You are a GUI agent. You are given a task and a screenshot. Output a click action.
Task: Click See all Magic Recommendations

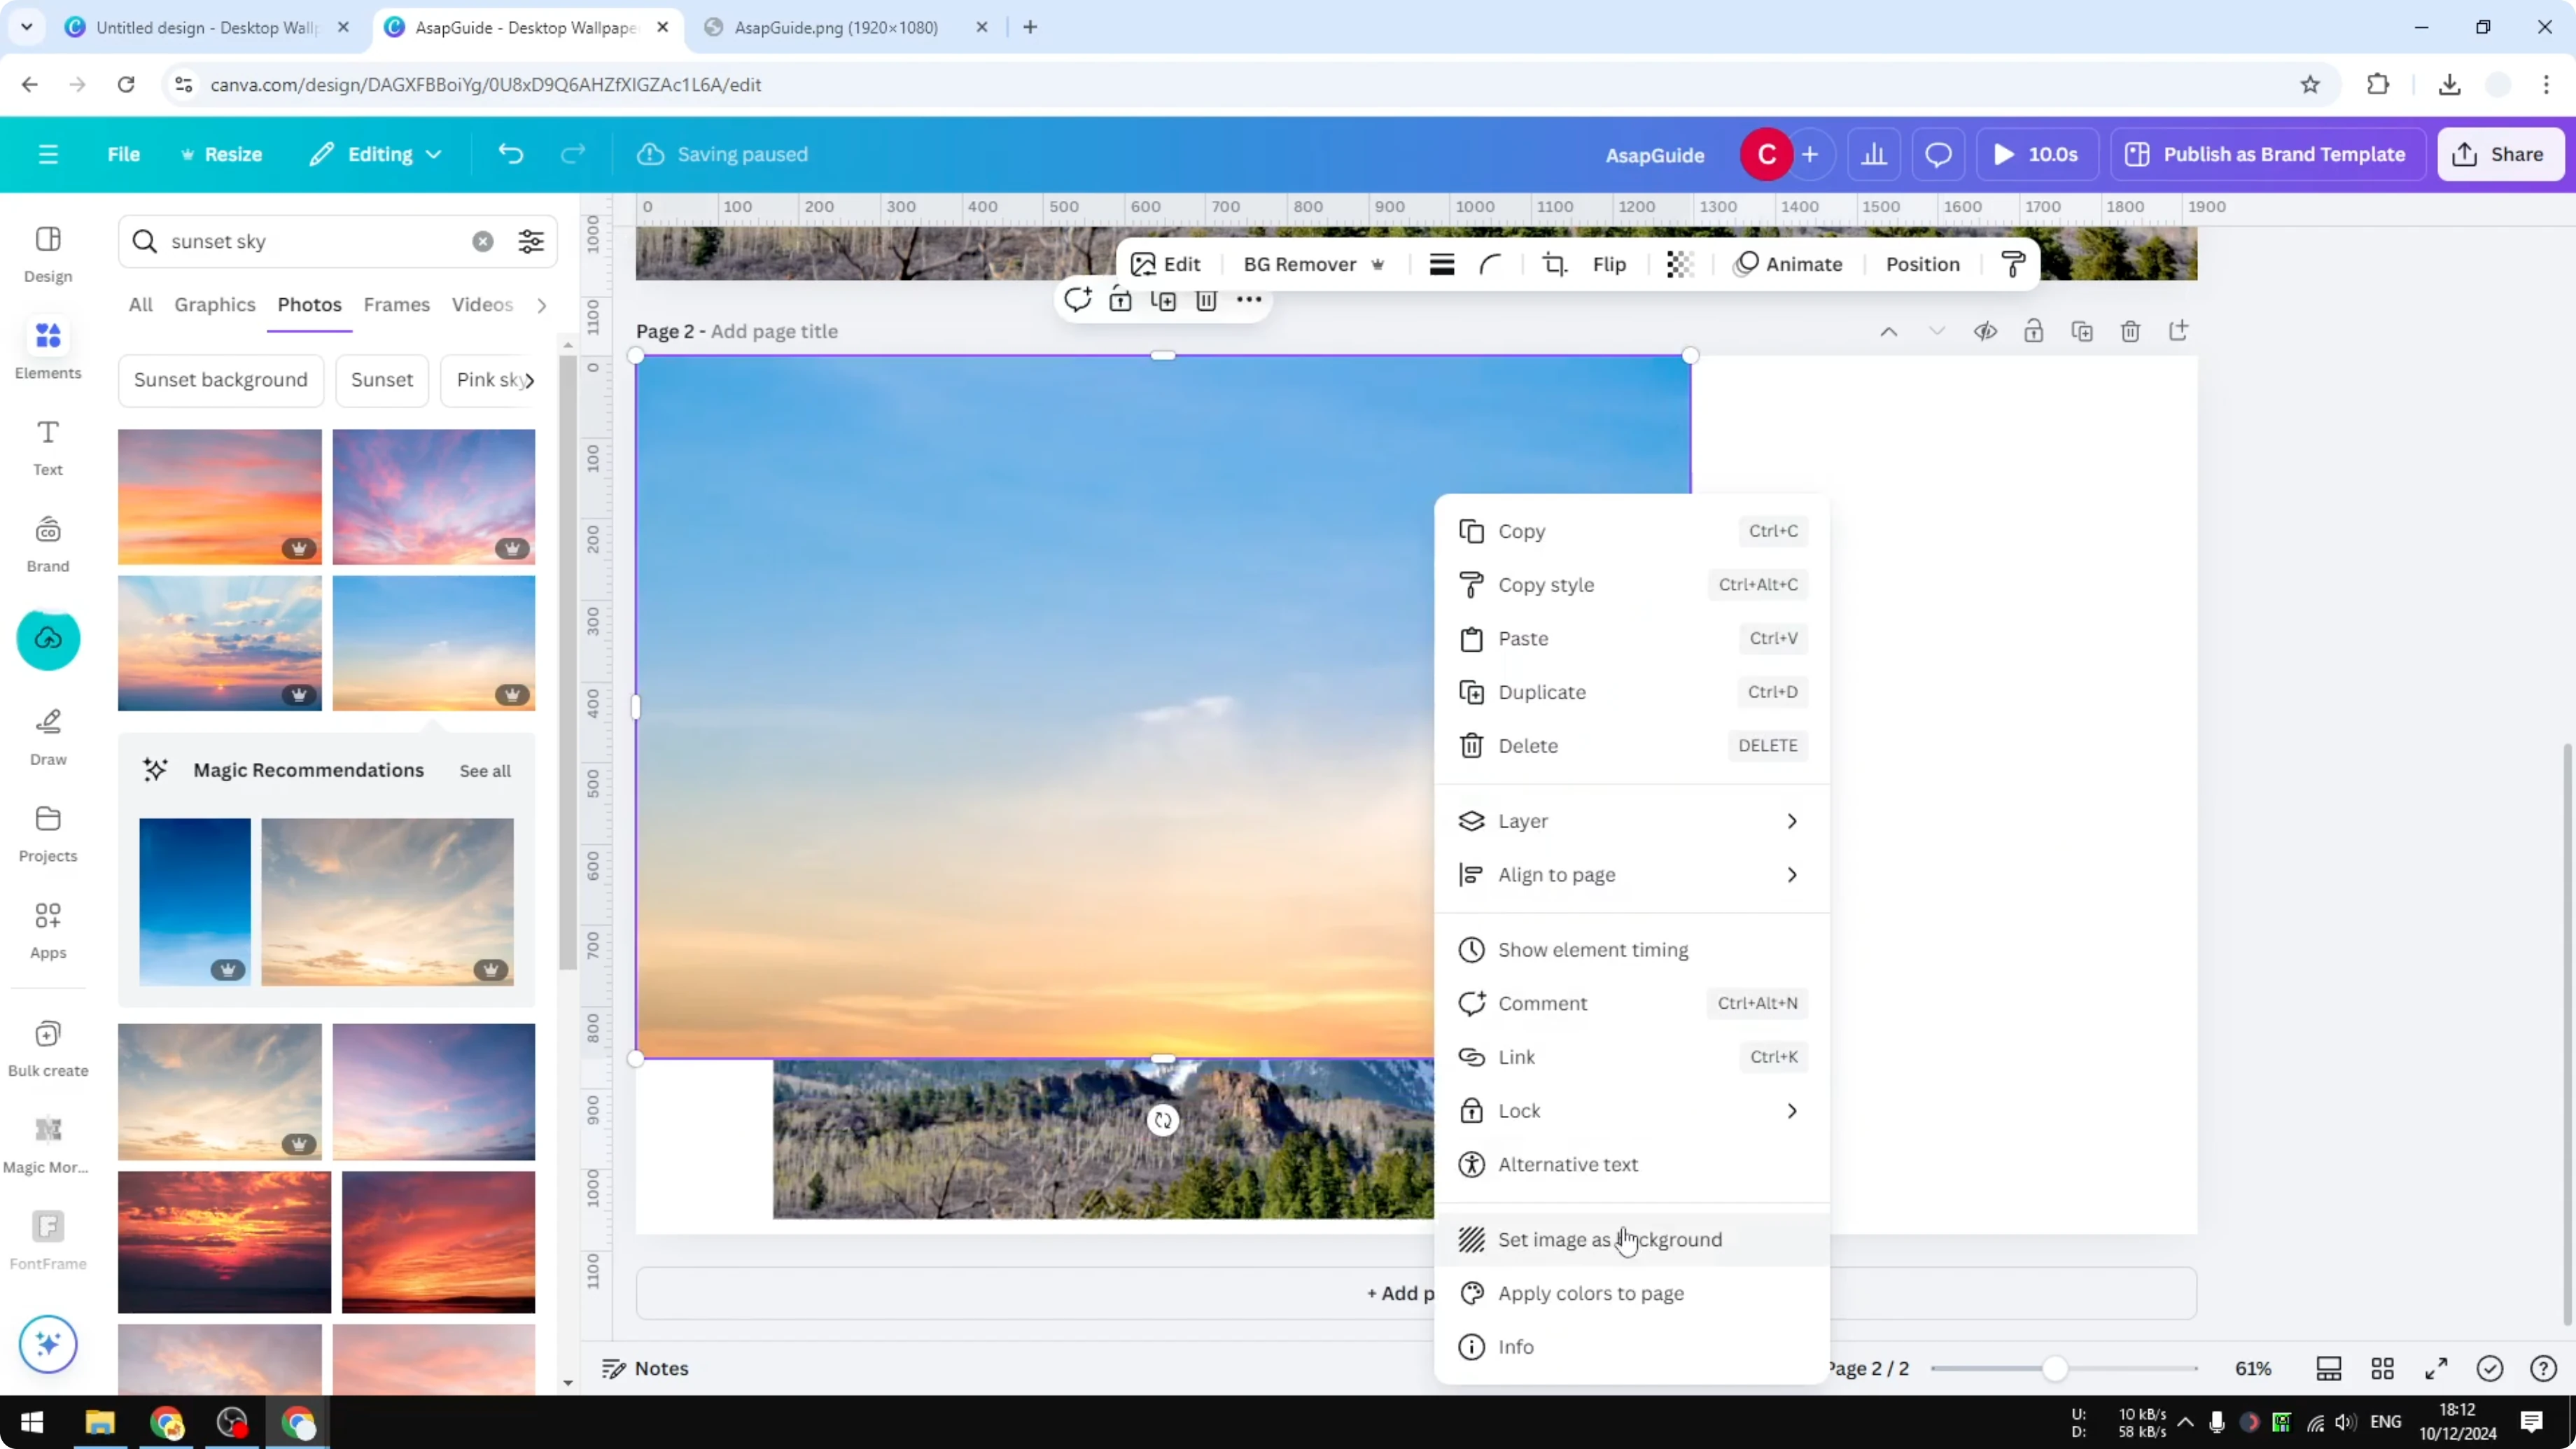pyautogui.click(x=484, y=770)
